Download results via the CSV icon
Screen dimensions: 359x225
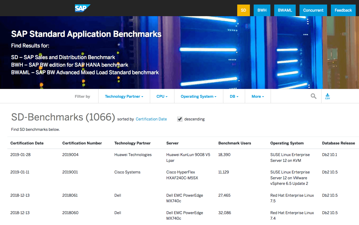tap(327, 96)
